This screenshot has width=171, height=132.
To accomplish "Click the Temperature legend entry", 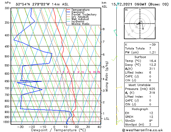I will tap(78, 10).
